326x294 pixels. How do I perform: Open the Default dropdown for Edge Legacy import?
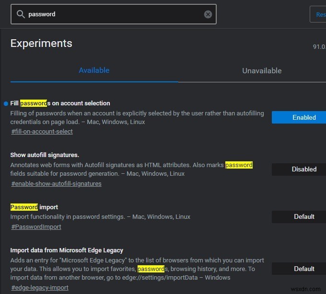[x=299, y=269]
